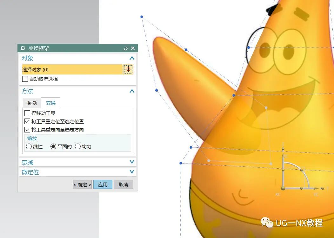The height and width of the screenshot is (238, 334).
Task: Click the gear settings icon in dialog title
Action: tap(23, 48)
